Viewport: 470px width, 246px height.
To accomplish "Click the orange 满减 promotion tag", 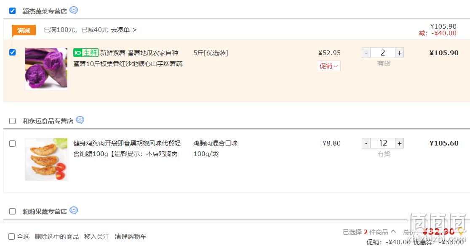I will [24, 30].
